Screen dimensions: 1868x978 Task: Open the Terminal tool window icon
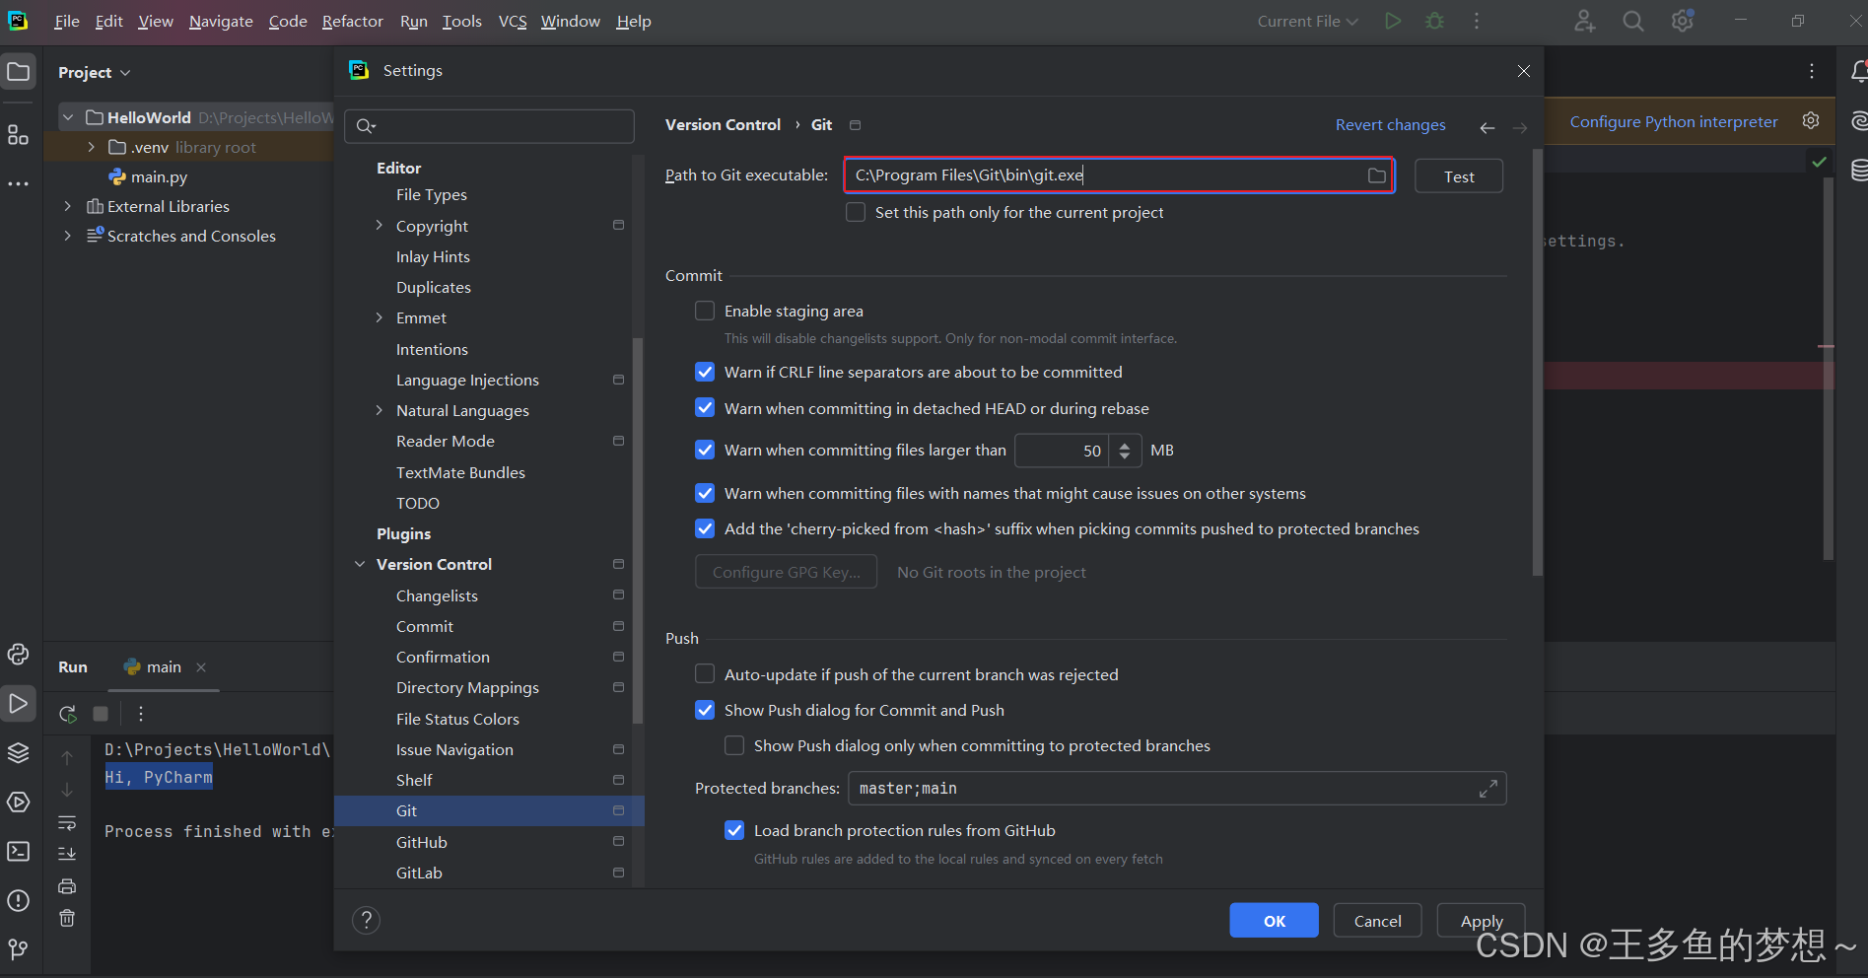pos(19,852)
